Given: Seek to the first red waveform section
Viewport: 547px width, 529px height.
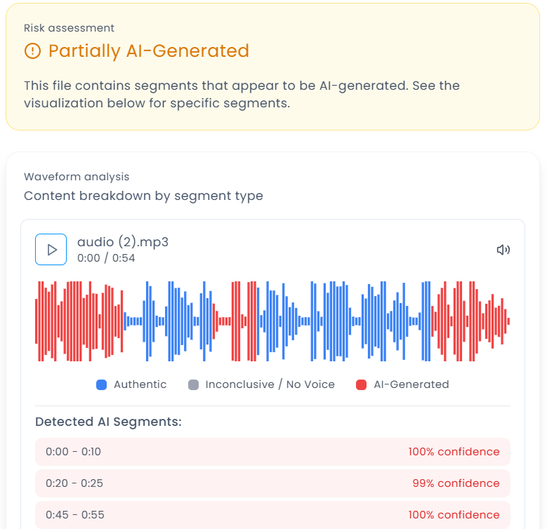Looking at the screenshot, I should [x=79, y=321].
